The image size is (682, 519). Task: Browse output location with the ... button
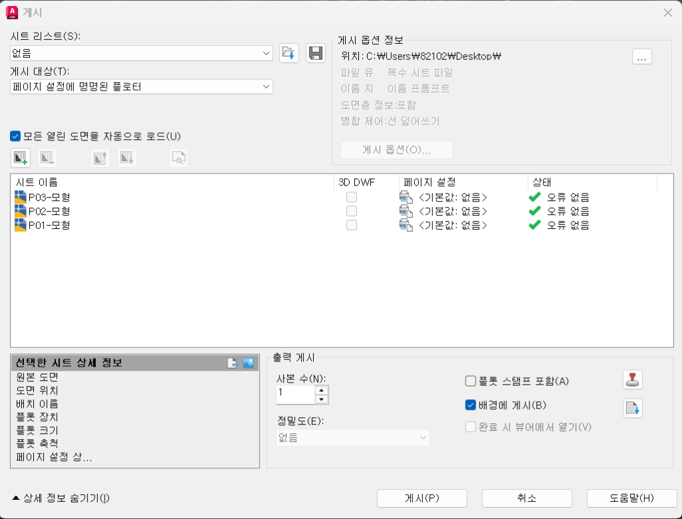click(641, 57)
